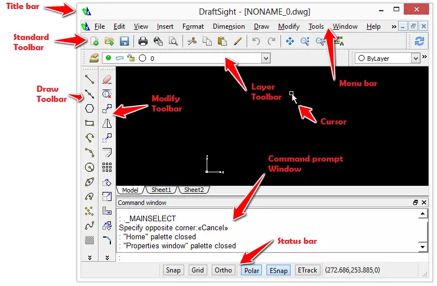Disable ESnap in the status bar
Screen dimensions: 437x286
pyautogui.click(x=278, y=270)
